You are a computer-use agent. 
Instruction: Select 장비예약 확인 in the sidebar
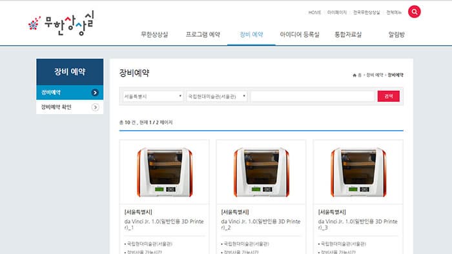tap(70, 107)
